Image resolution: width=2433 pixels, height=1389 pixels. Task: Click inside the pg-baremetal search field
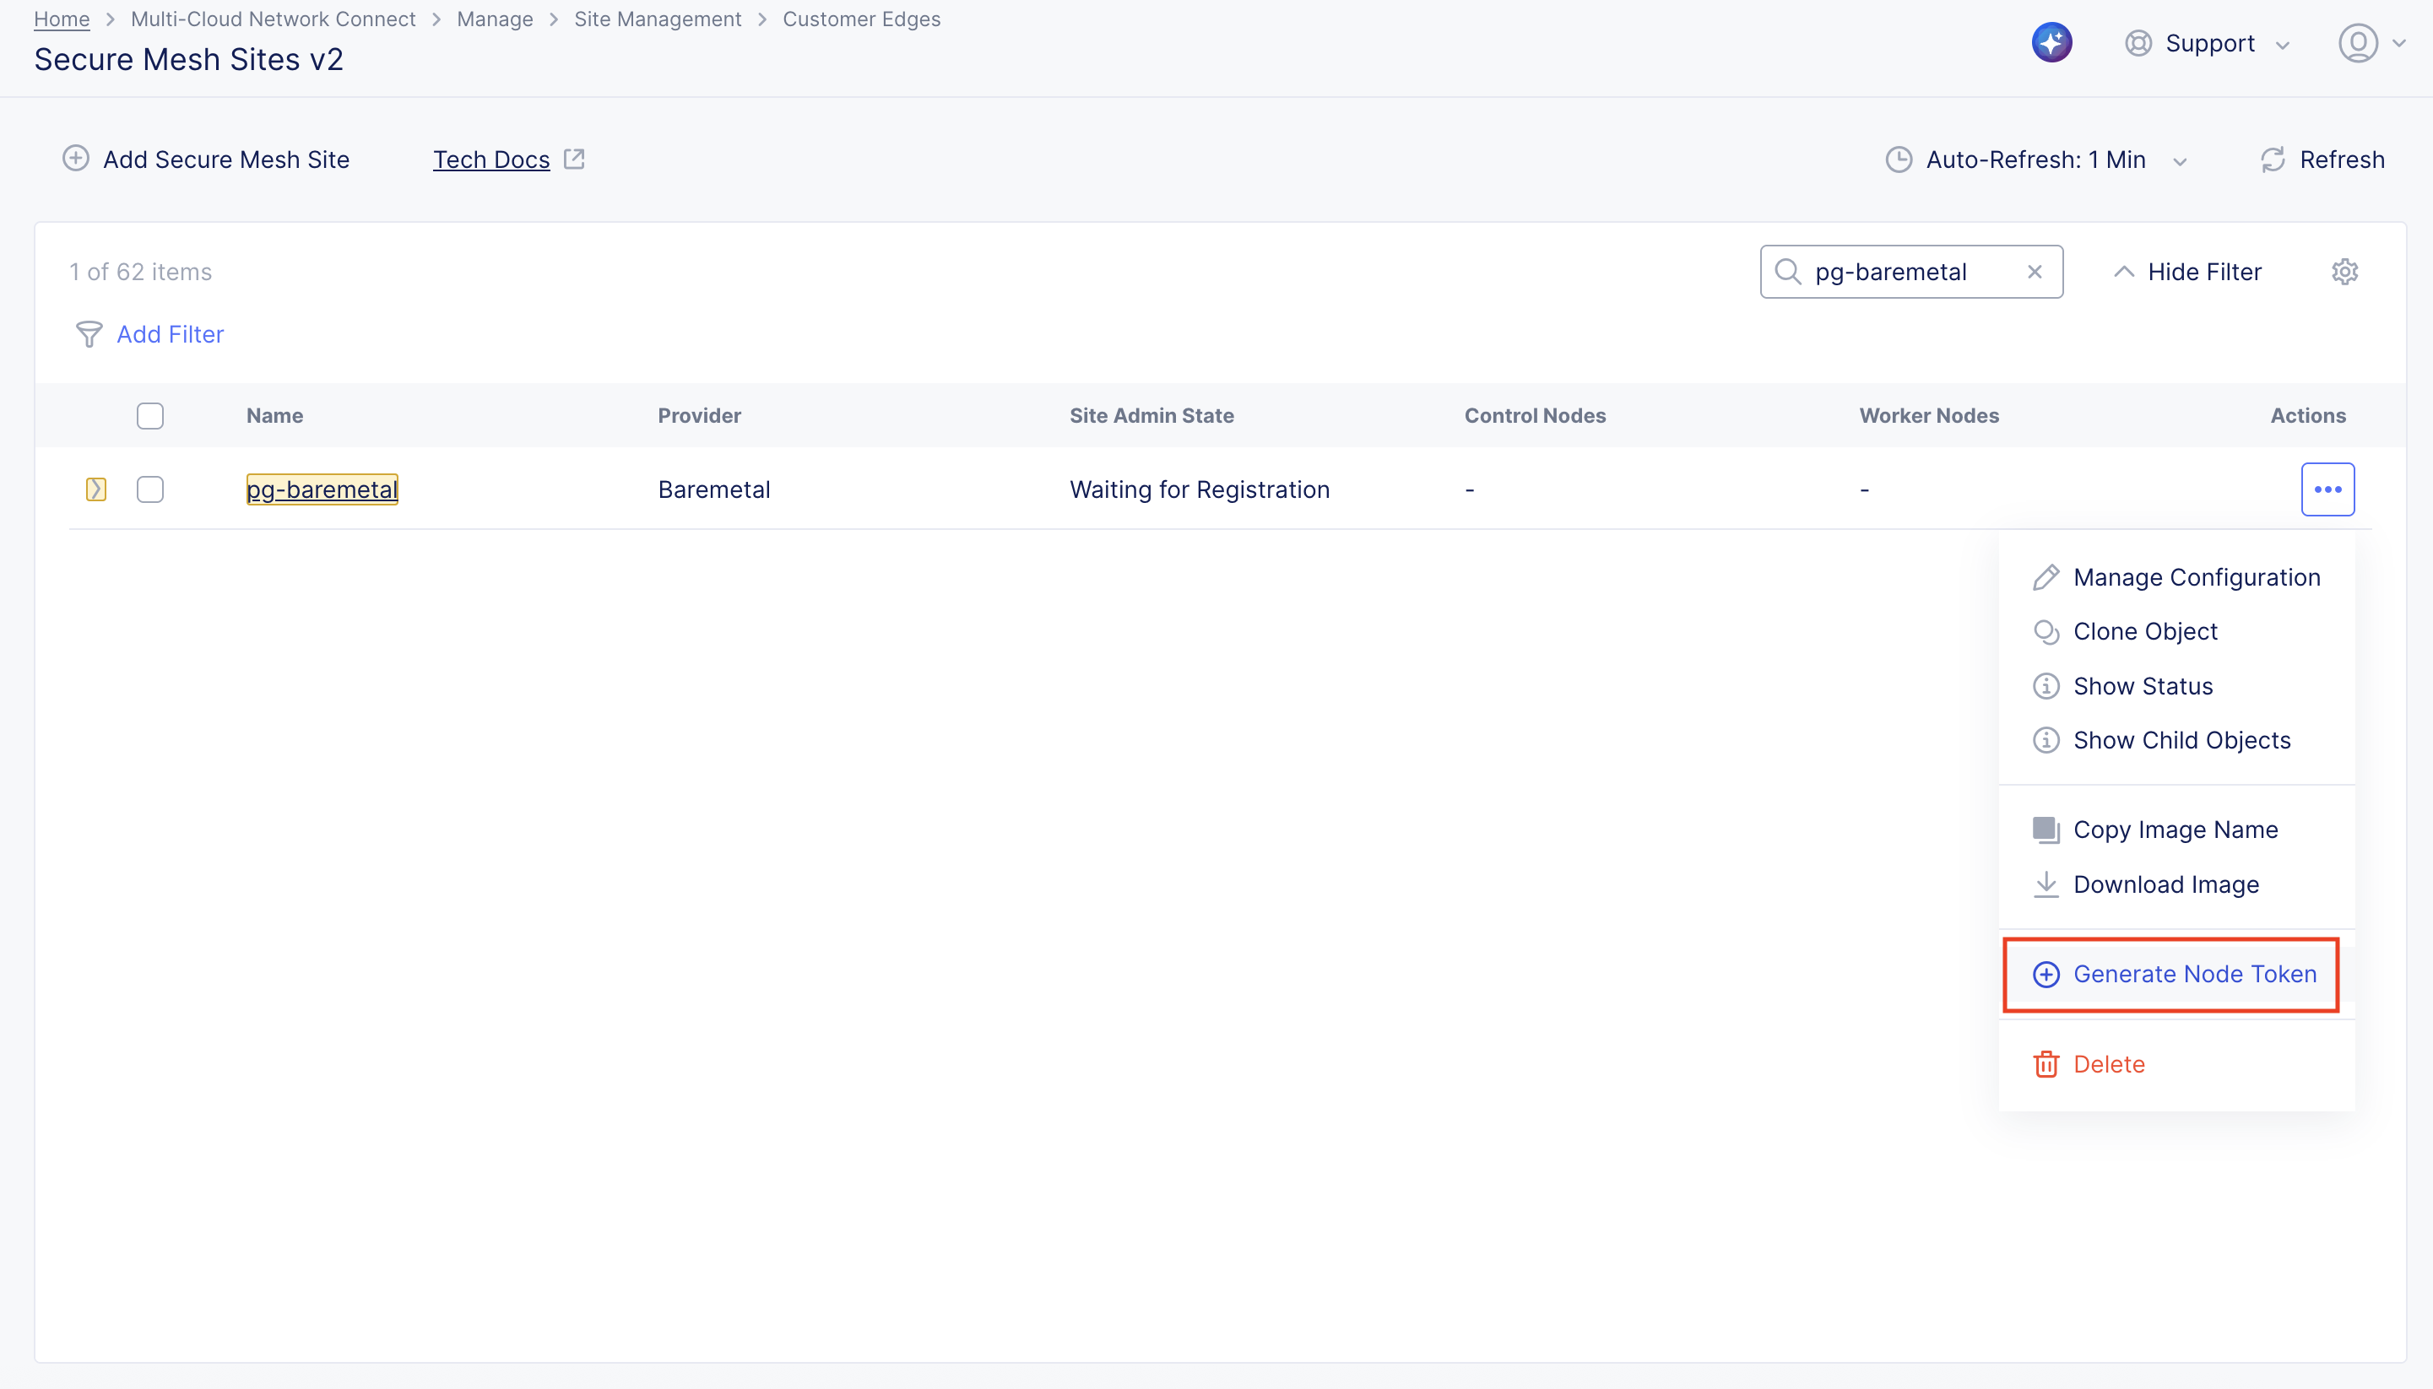1899,272
